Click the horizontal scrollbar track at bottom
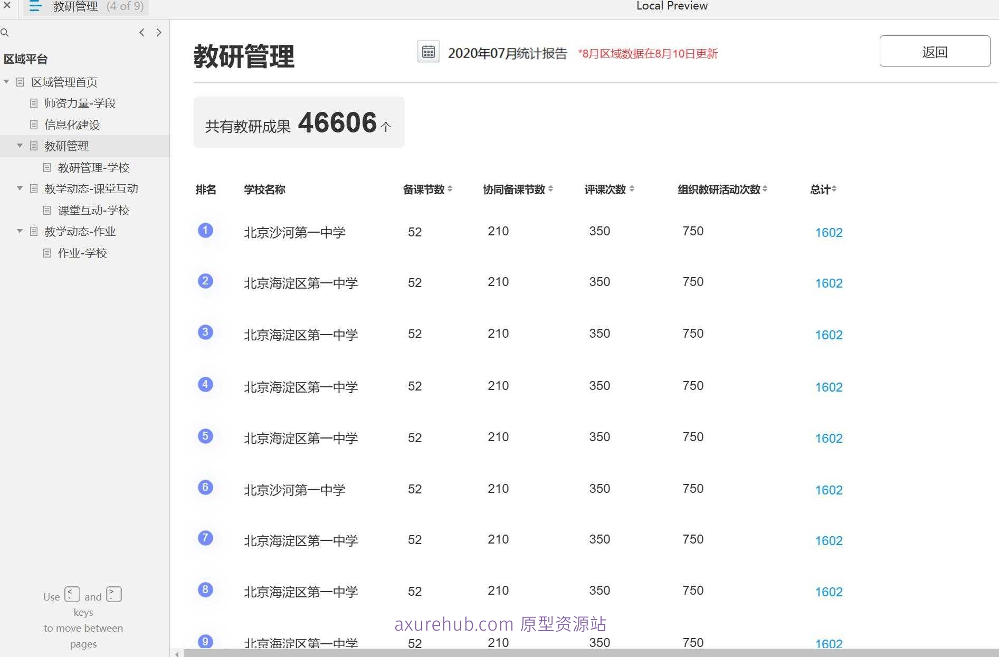Viewport: 999px width, 657px height. point(590,653)
